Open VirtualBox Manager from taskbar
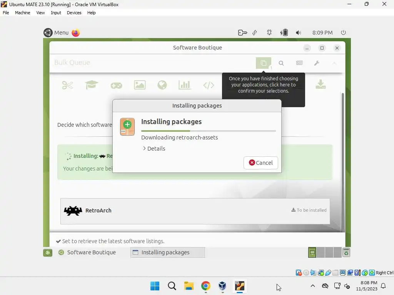Image resolution: width=394 pixels, height=295 pixels. pos(222,286)
